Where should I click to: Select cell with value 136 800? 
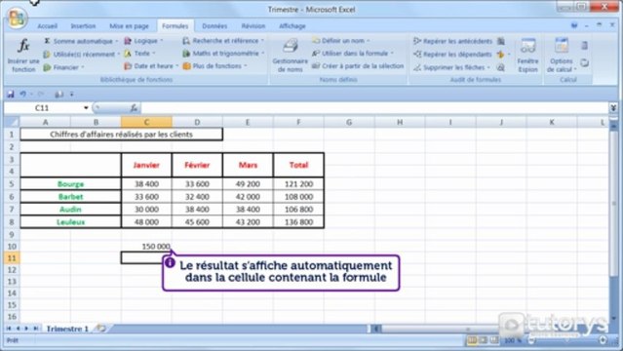point(298,221)
